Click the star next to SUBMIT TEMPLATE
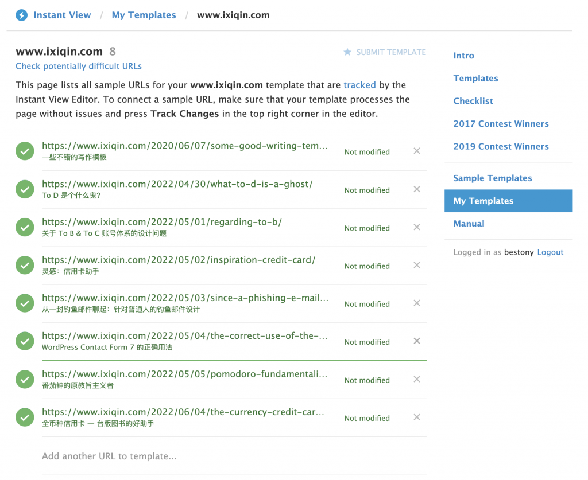 coord(347,52)
